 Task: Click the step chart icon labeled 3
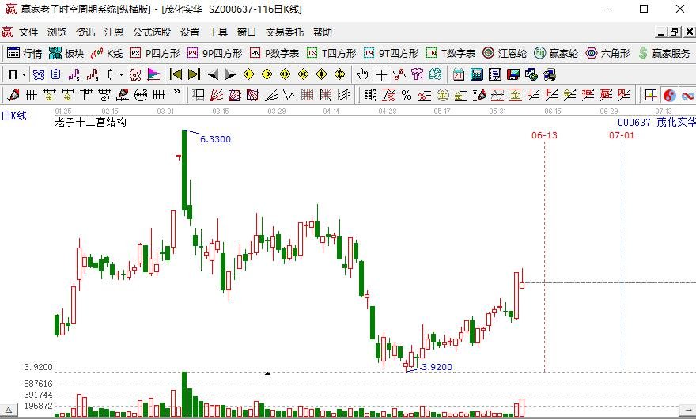(x=74, y=74)
